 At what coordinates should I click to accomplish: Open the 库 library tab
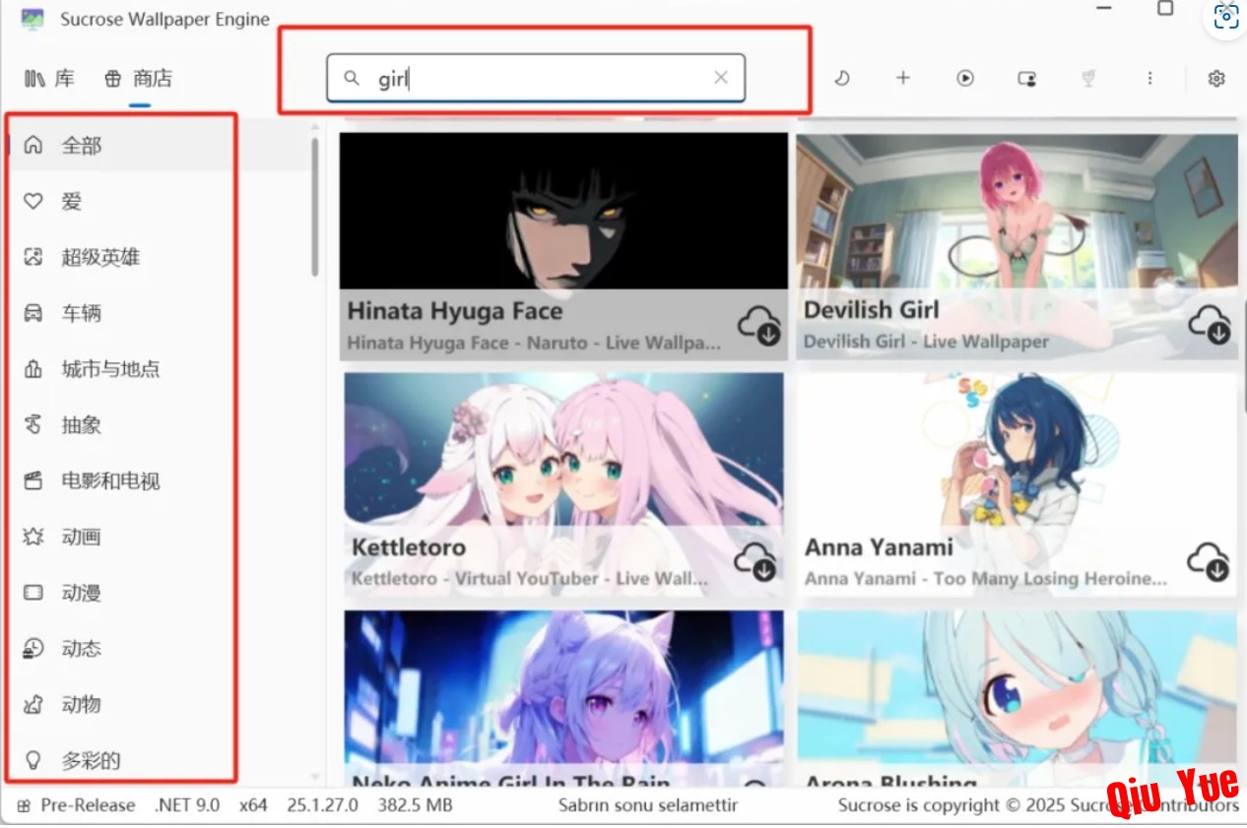pos(49,79)
